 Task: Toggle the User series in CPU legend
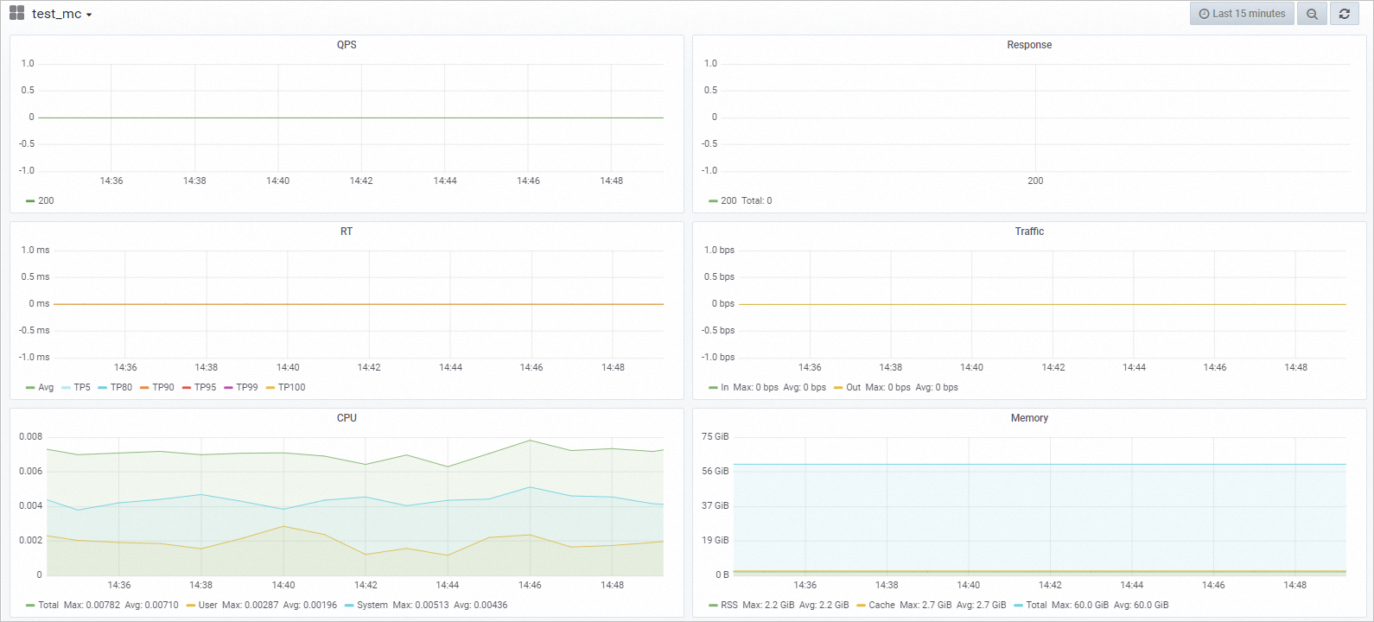pos(208,605)
